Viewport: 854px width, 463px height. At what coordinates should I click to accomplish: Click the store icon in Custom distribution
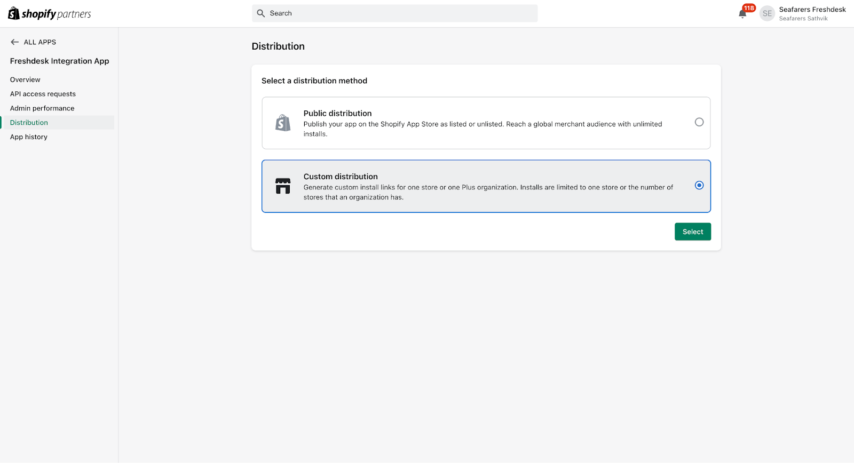click(x=283, y=186)
